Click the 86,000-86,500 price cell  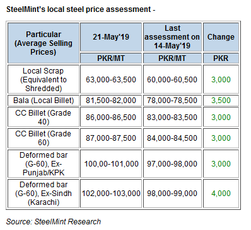[111, 117]
